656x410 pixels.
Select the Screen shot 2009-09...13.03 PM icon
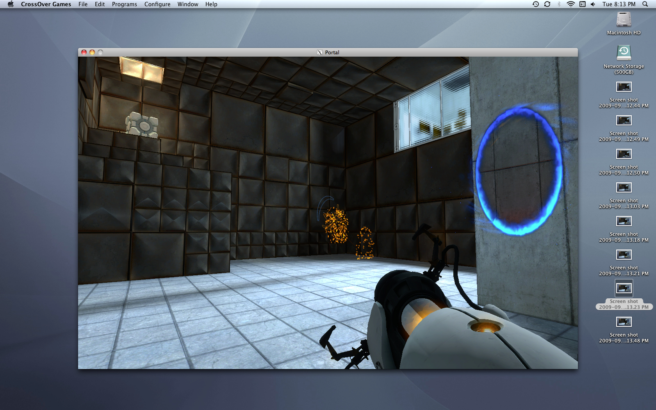(x=624, y=187)
